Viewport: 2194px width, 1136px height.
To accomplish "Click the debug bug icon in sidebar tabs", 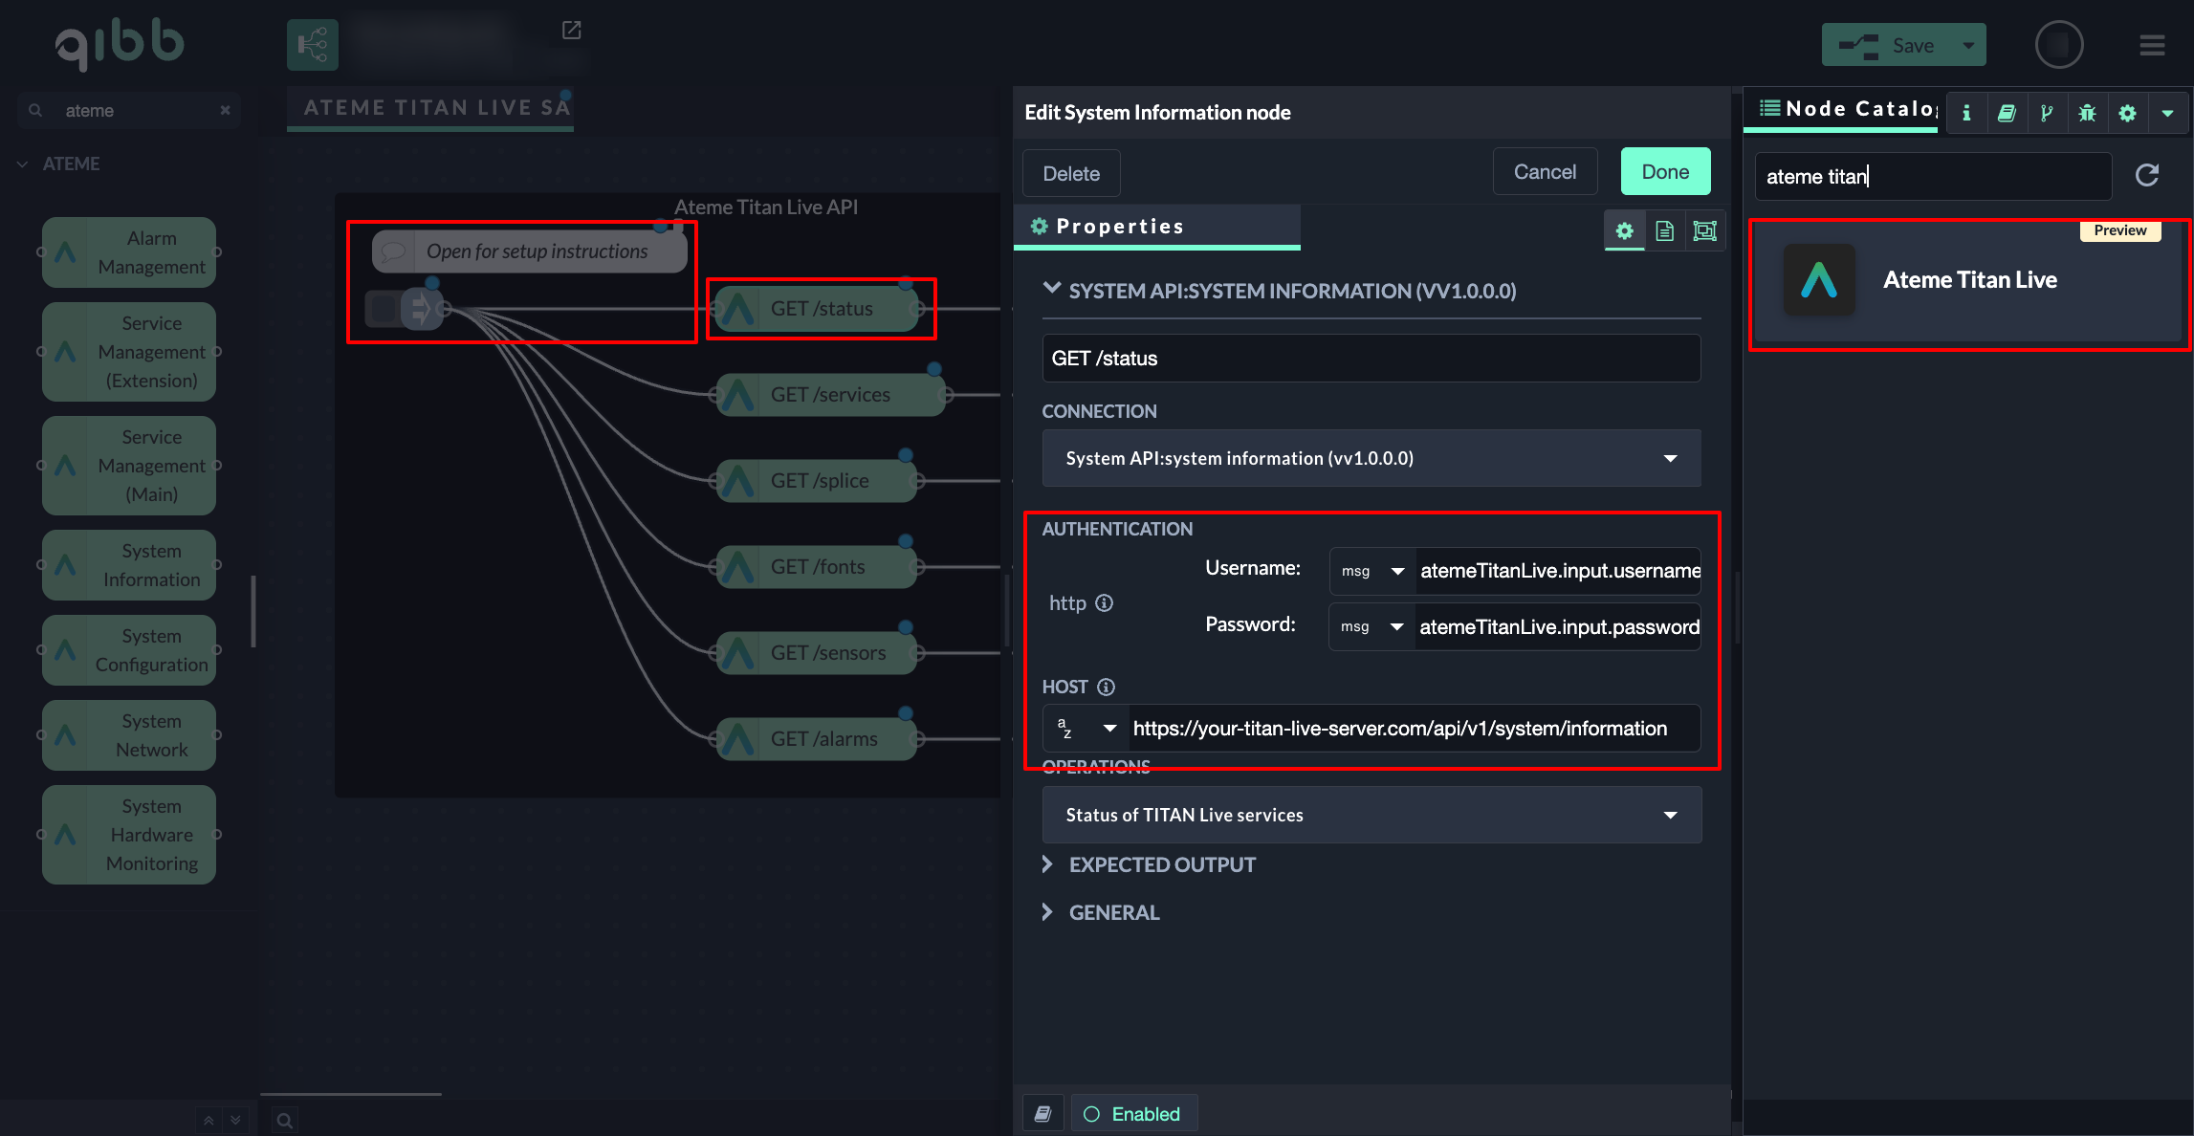I will click(2087, 113).
